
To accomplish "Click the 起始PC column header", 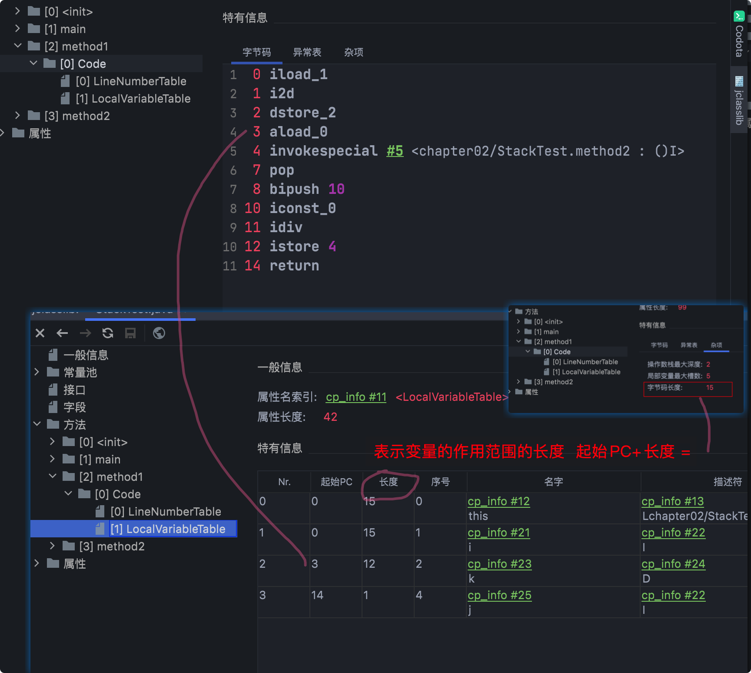I will (336, 482).
